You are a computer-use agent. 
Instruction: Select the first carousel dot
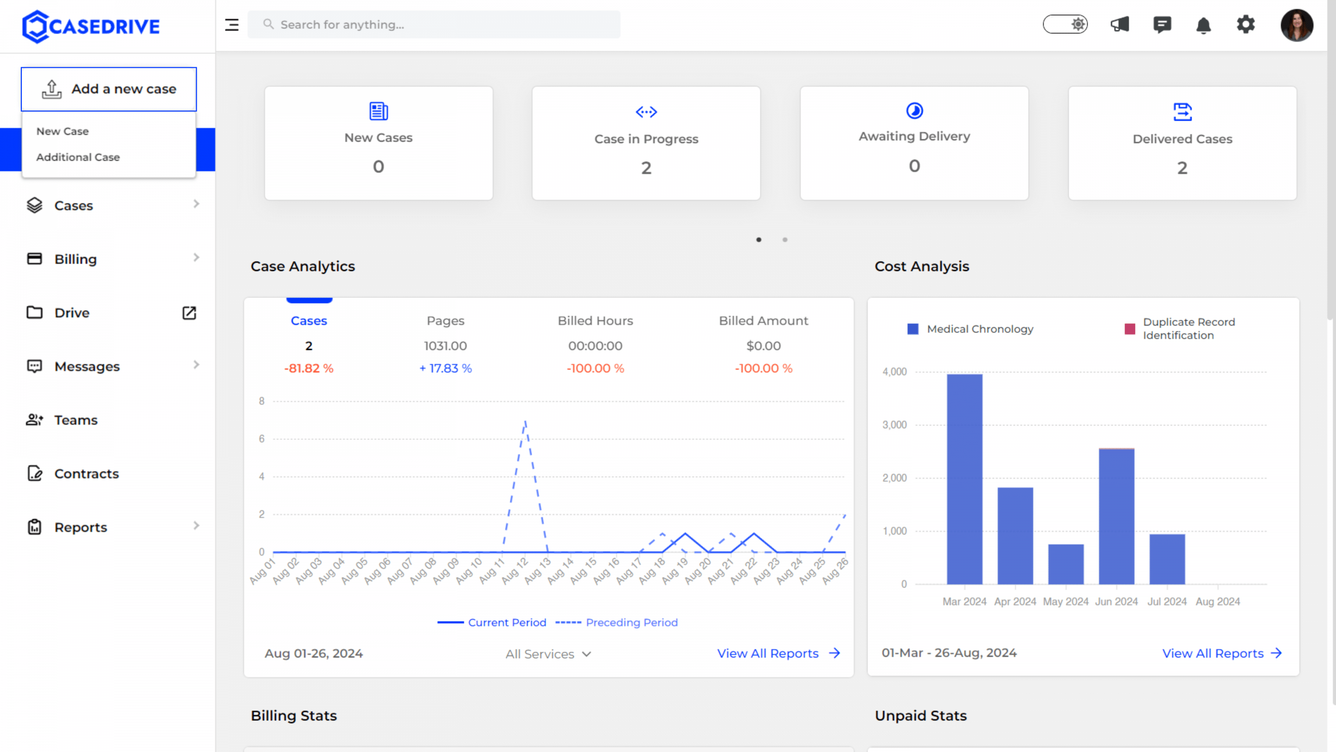coord(759,240)
